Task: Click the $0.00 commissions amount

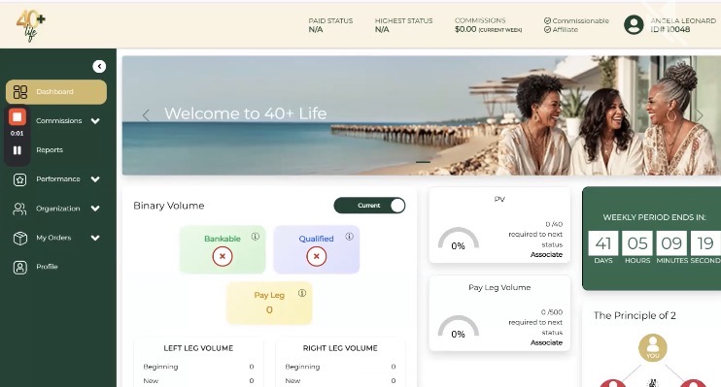Action: click(465, 29)
